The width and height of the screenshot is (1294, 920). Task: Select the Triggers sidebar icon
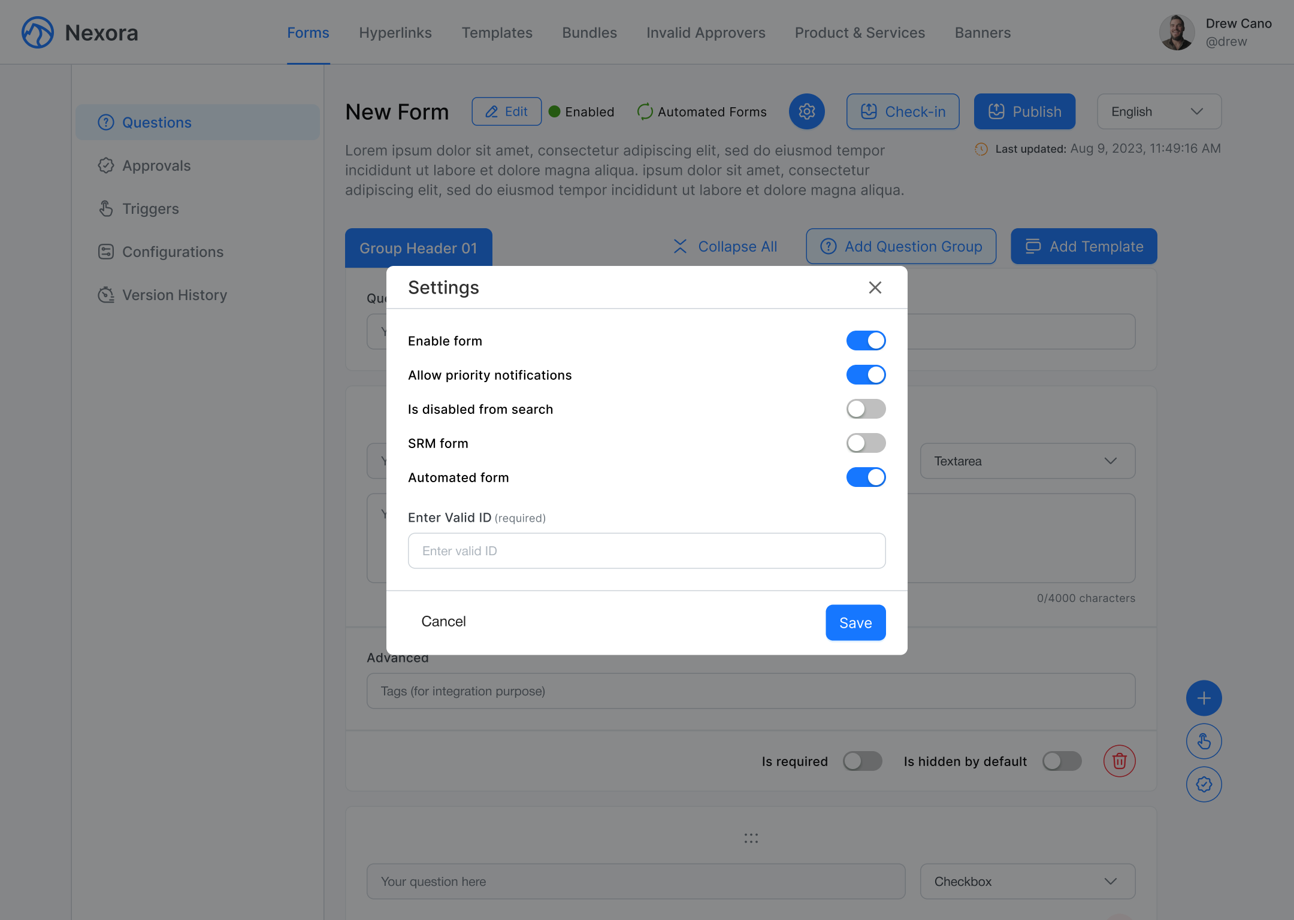[106, 208]
